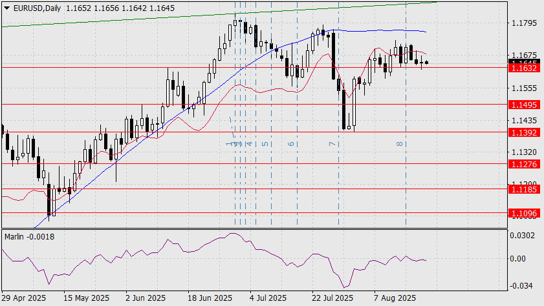The width and height of the screenshot is (544, 306).
Task: Select the red 1.1632 price level label
Action: click(x=524, y=68)
